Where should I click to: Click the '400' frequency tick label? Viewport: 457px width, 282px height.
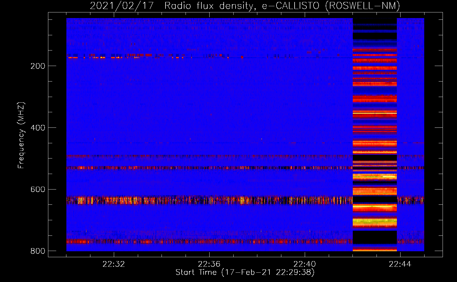(38, 128)
